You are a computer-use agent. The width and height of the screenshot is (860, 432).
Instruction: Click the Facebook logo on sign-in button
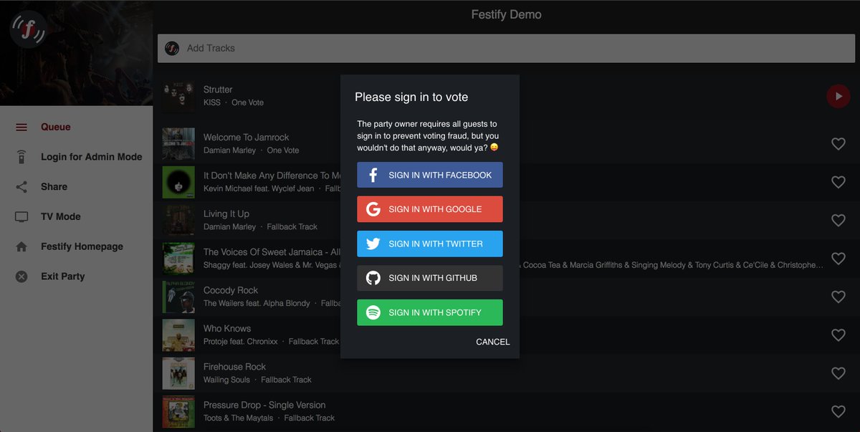pos(373,175)
